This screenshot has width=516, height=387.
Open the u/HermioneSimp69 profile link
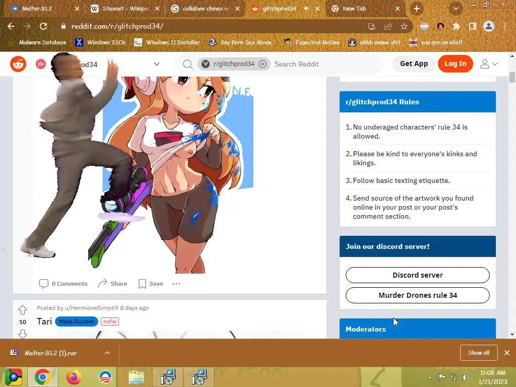pyautogui.click(x=92, y=308)
